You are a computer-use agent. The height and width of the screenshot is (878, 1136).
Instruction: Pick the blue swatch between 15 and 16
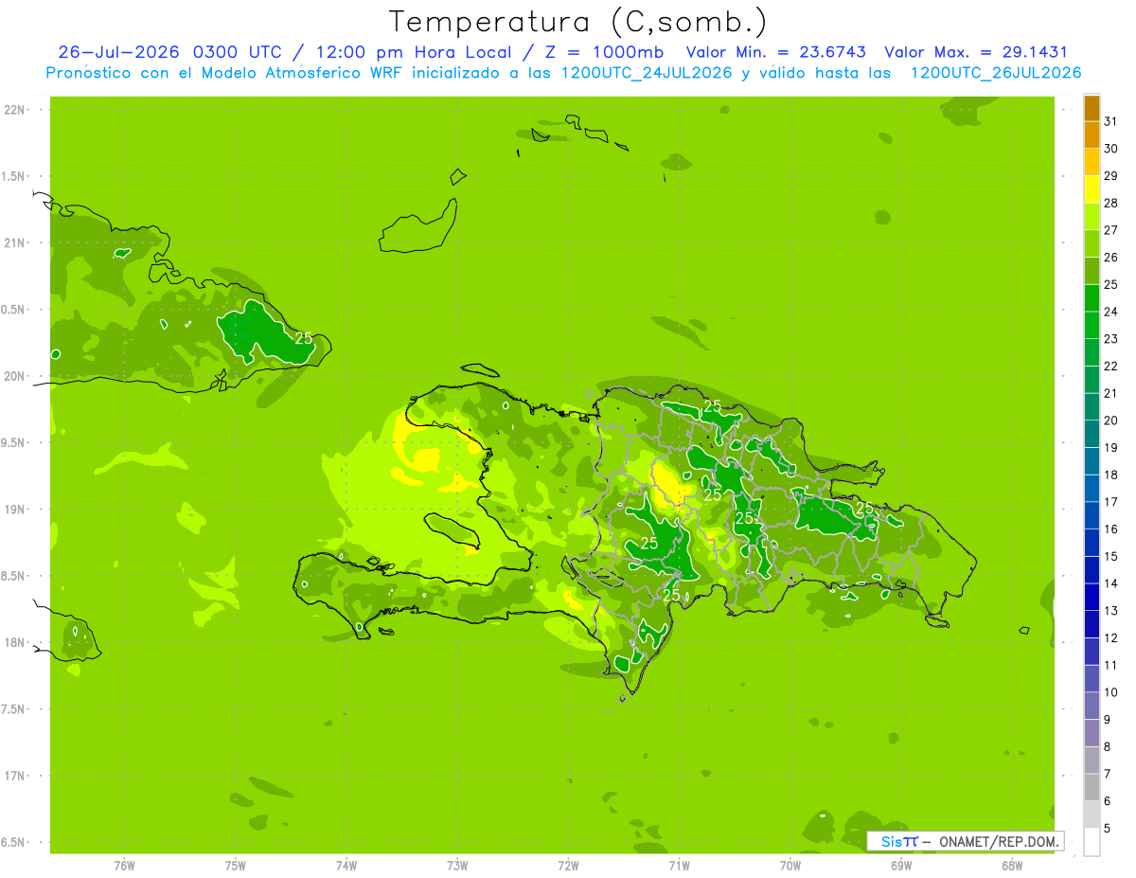[x=1092, y=543]
